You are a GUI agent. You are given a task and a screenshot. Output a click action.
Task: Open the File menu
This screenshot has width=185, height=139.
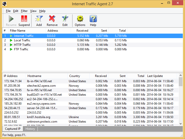point(8,11)
